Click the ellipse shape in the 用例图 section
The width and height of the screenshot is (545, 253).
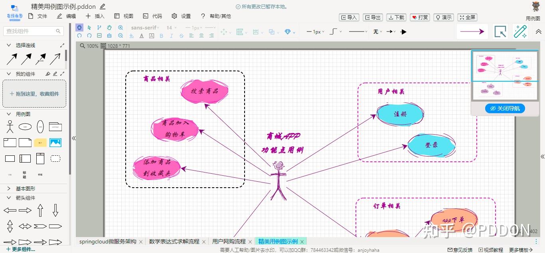point(25,126)
